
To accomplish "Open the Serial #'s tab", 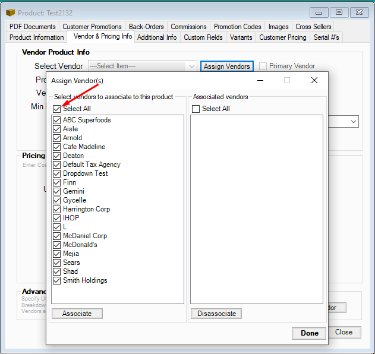I will click(326, 37).
